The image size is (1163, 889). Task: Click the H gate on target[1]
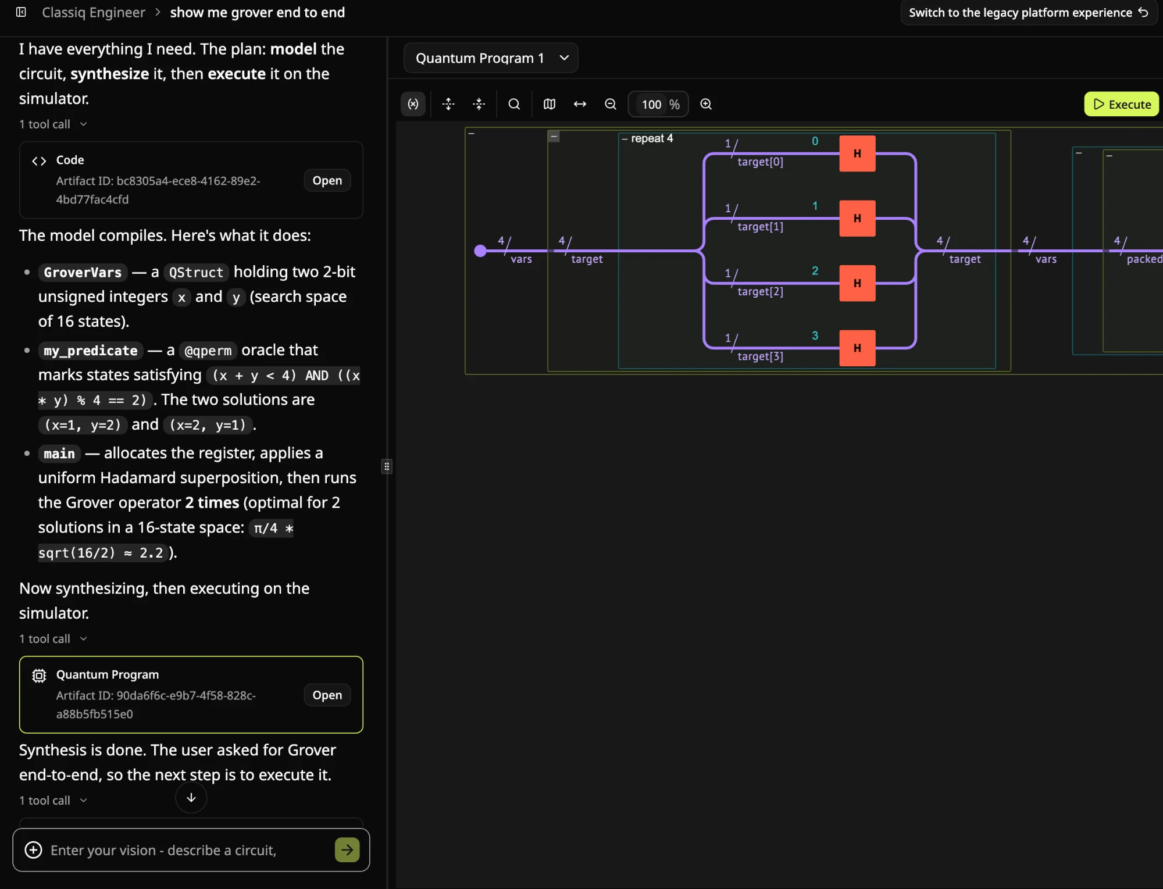pos(857,218)
